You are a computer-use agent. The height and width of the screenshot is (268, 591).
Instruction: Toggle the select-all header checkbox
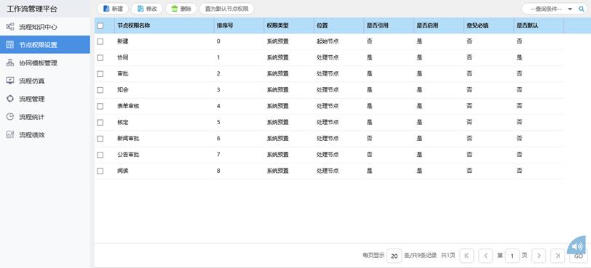(x=100, y=26)
